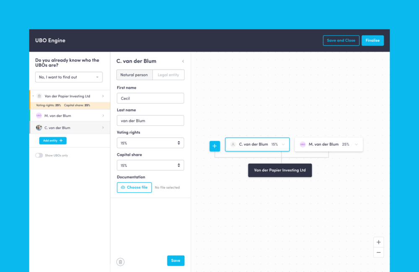Screen dimensions: 419x272
Task: Click the Voting rights 15% field
Action: (x=150, y=143)
